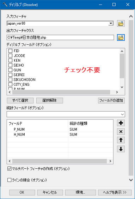Check the CITY_ENG dissolve field

[x=10, y=85]
